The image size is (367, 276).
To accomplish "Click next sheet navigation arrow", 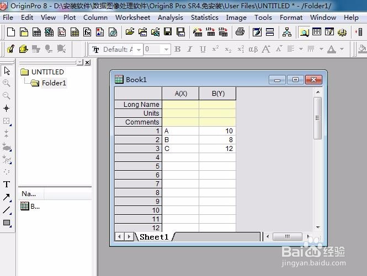I will point(129,237).
